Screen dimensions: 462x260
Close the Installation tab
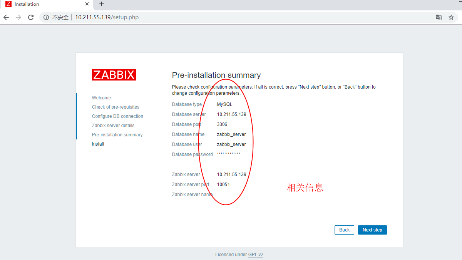coord(87,4)
